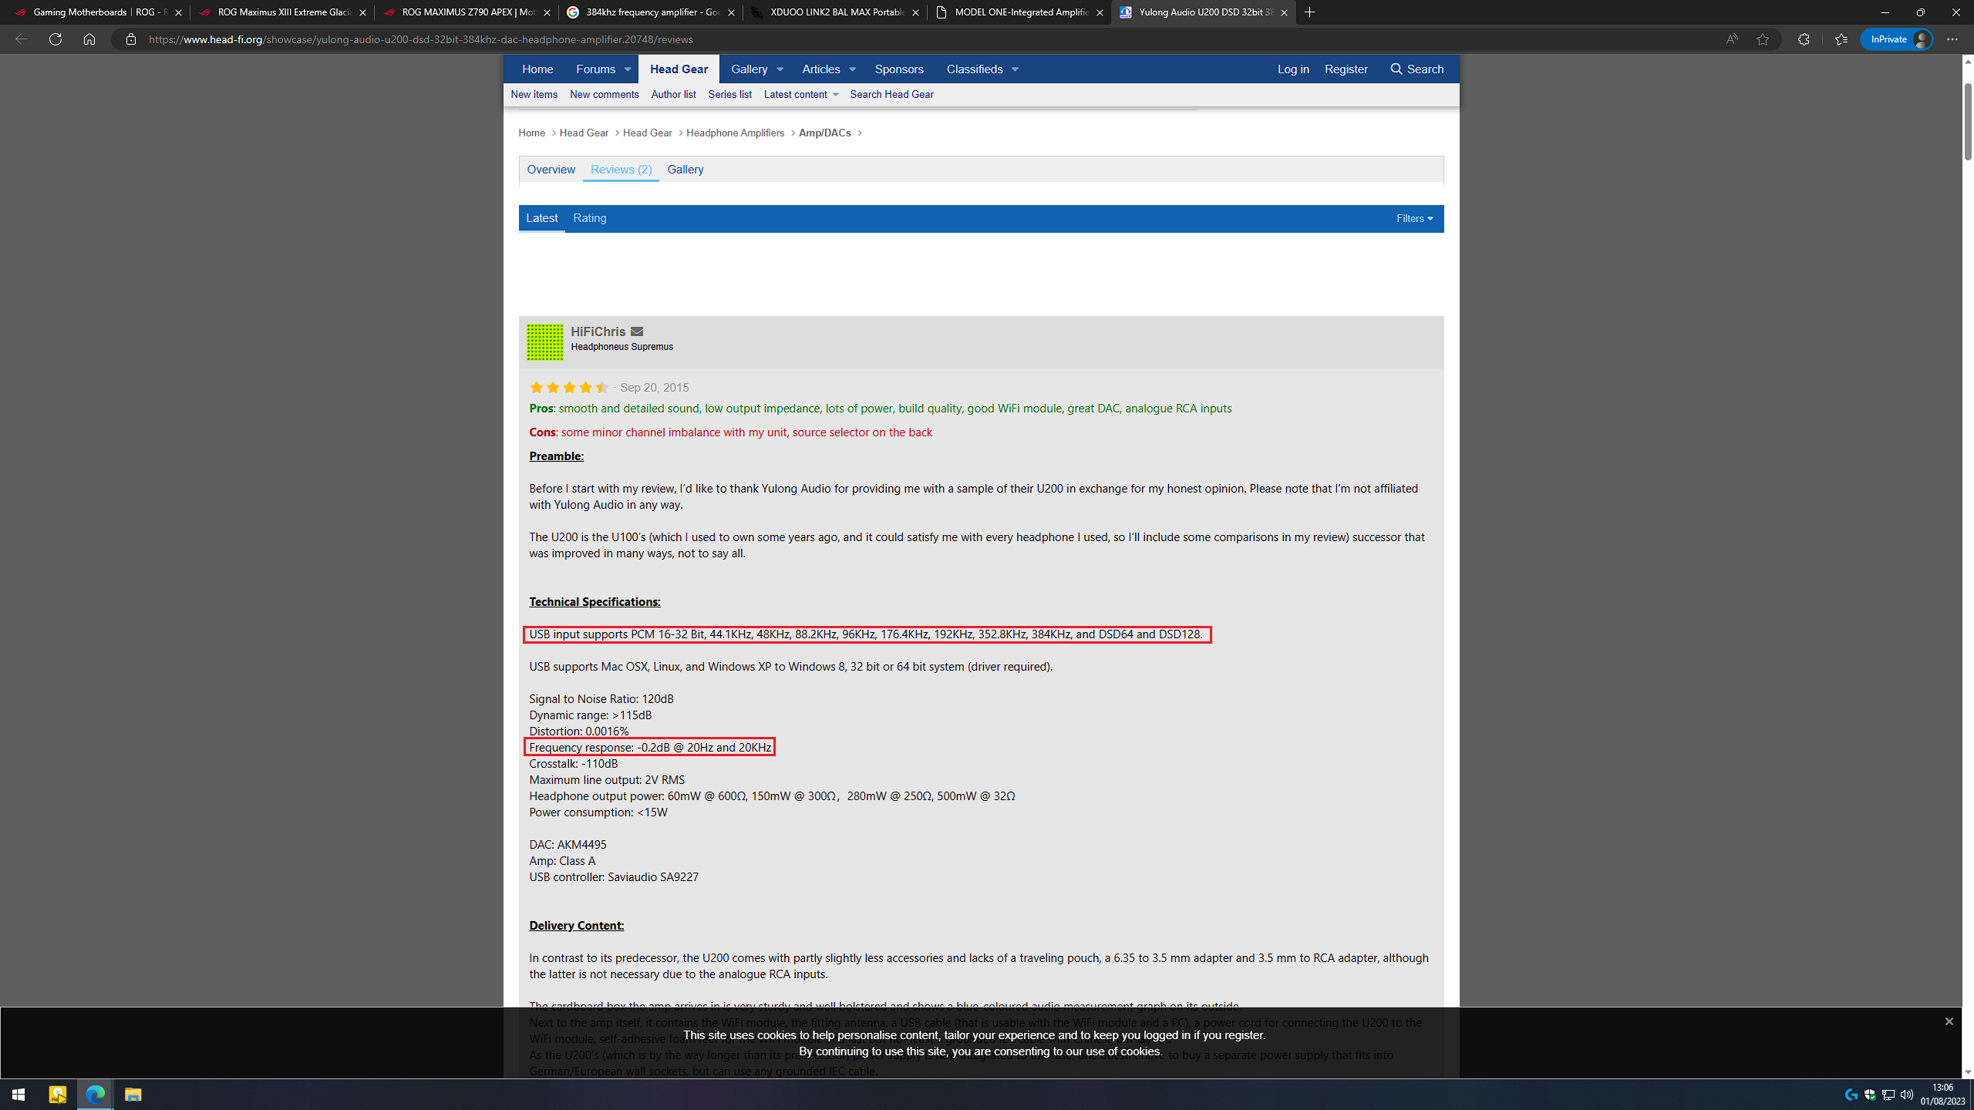Expand the Gallery dropdown arrow
The width and height of the screenshot is (1974, 1110).
point(780,69)
